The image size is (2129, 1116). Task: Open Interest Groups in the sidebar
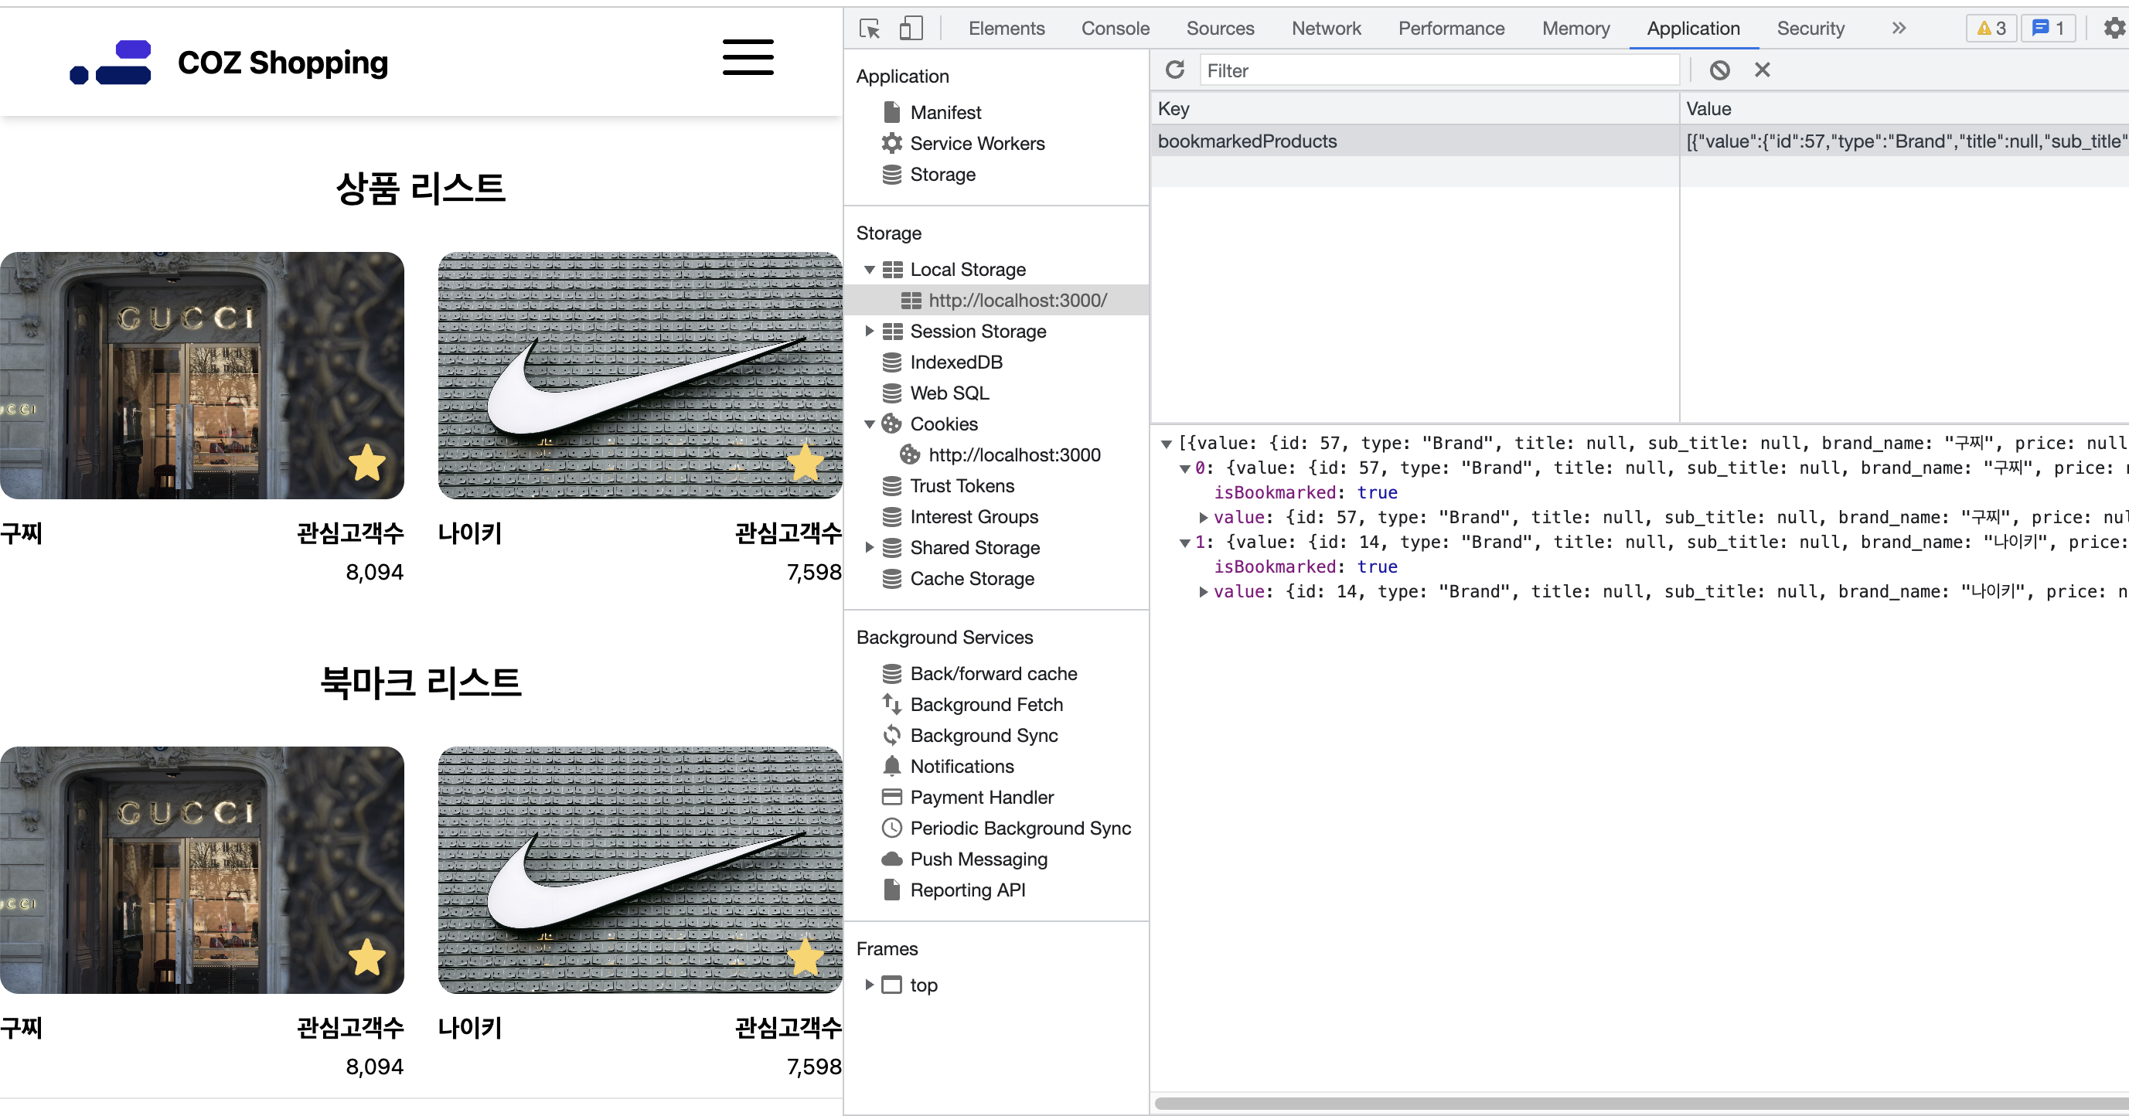pyautogui.click(x=973, y=517)
